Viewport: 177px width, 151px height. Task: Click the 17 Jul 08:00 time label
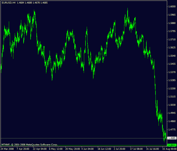137,149
